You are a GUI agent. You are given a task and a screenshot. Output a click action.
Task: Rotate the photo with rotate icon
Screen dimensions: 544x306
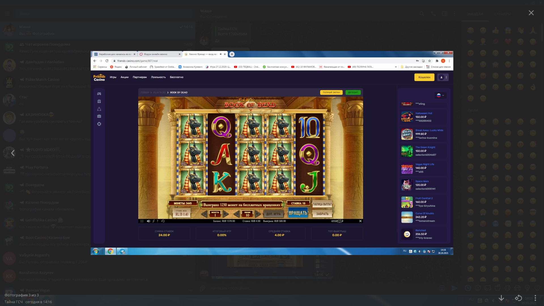coord(518,298)
